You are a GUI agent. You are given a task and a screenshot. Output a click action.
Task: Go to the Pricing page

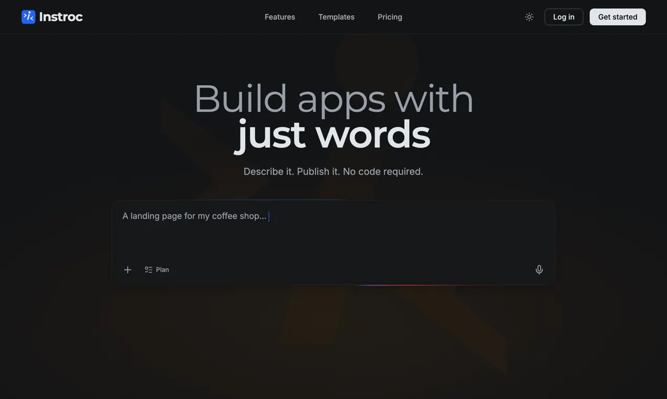coord(390,17)
